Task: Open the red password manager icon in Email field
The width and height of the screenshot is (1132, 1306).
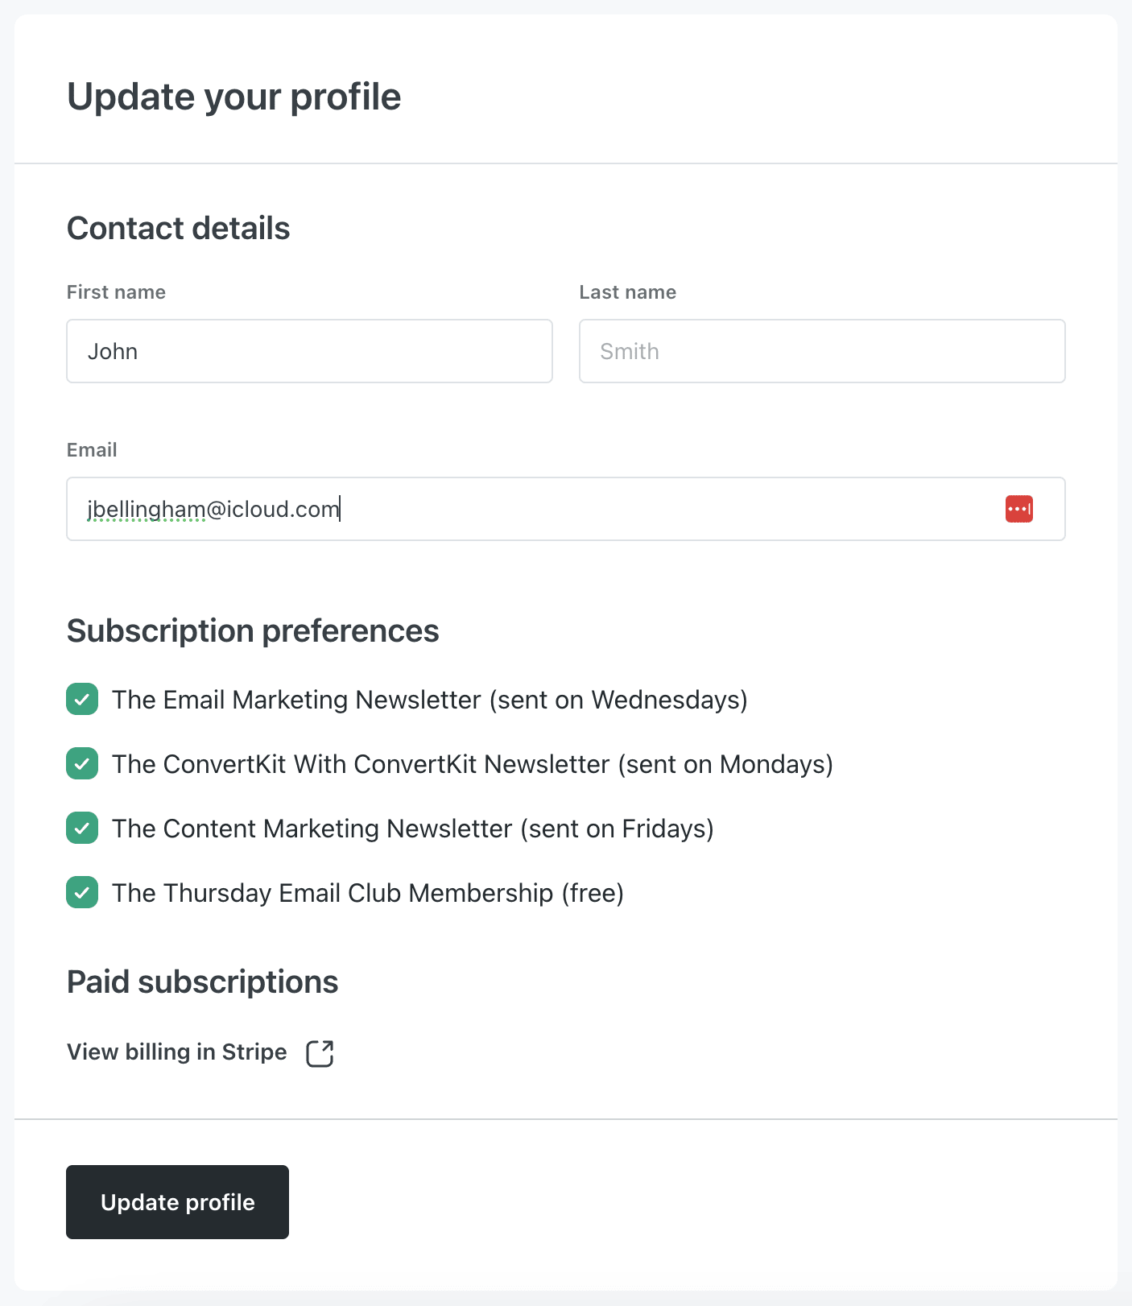Action: point(1018,509)
